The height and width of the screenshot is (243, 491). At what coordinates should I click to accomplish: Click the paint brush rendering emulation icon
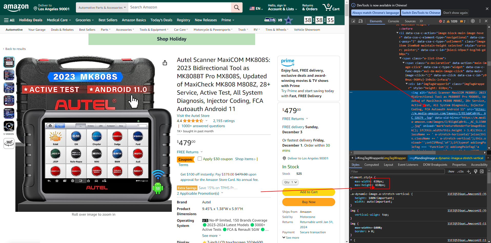click(x=476, y=171)
